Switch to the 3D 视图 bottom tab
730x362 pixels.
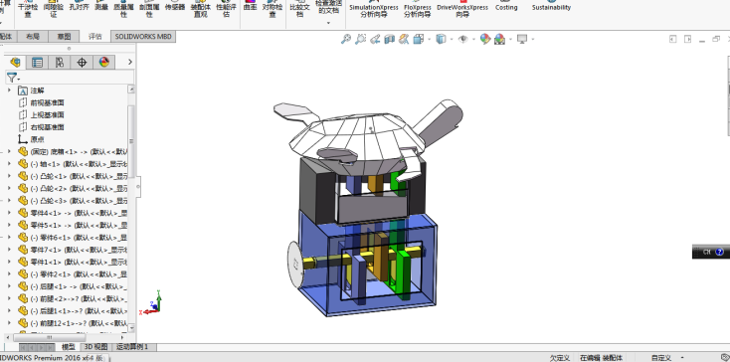95,347
